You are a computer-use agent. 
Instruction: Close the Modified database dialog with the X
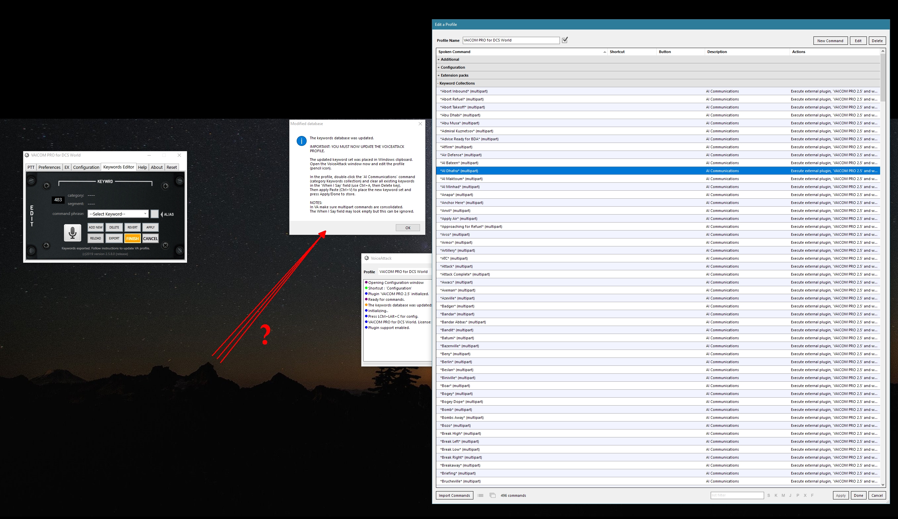tap(420, 124)
